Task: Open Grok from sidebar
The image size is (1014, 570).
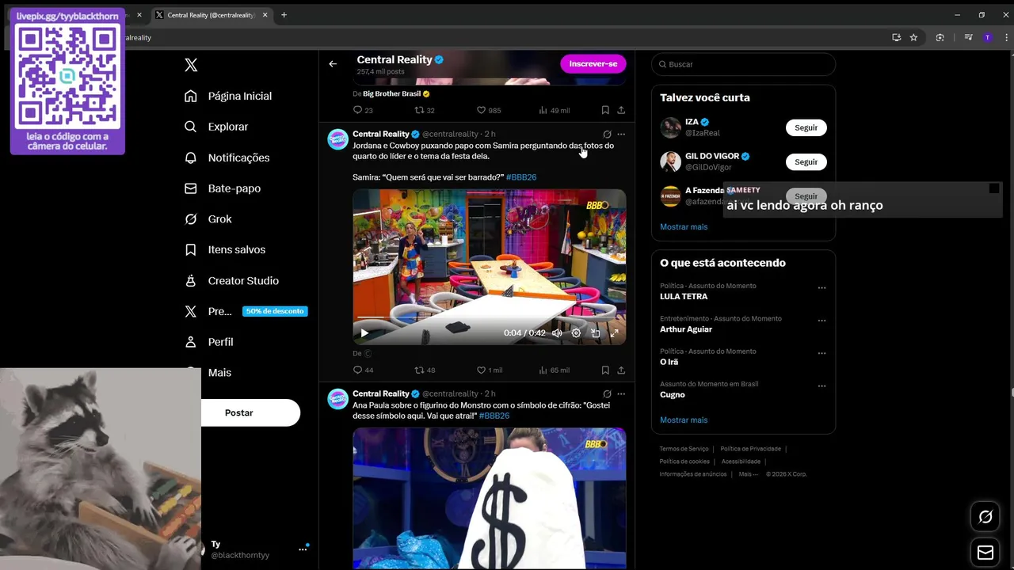Action: click(x=208, y=219)
